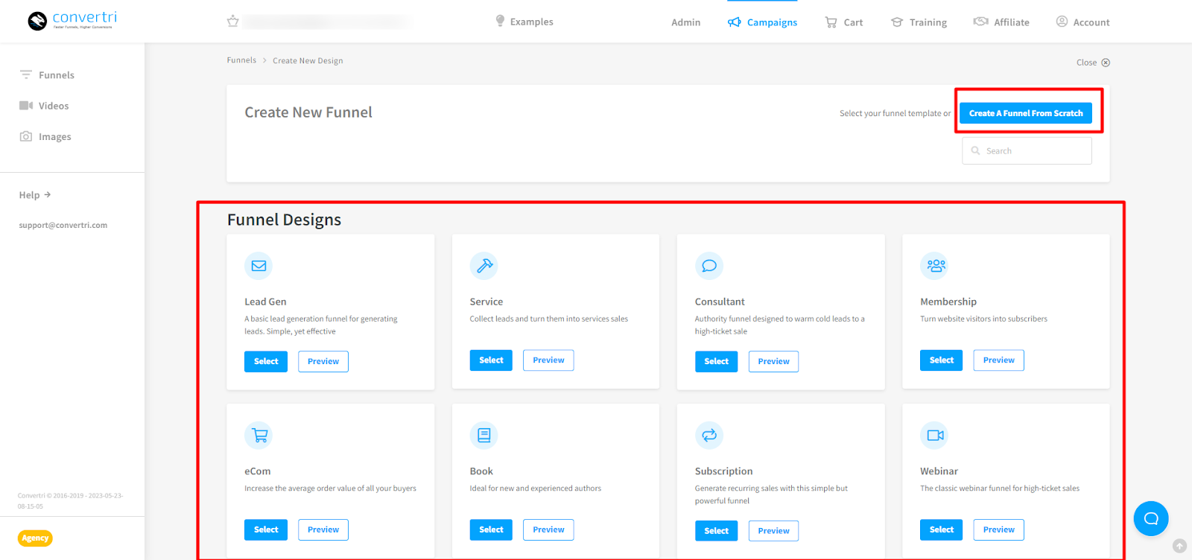
Task: Click the Webinar video camera icon
Action: tap(935, 436)
